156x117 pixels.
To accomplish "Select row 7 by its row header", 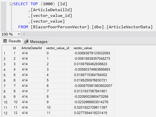I will (x=7, y=86).
